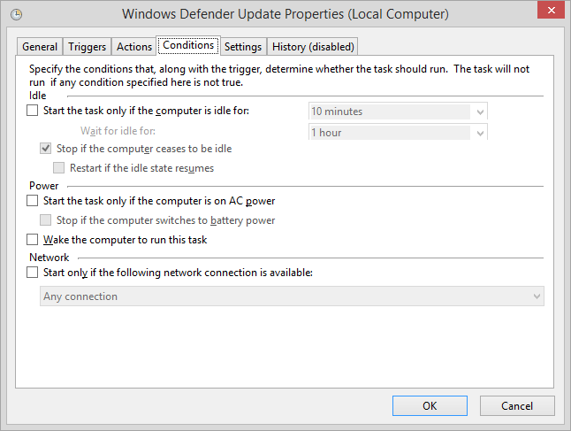Toggle Stop if computer switches to battery power

pos(45,219)
